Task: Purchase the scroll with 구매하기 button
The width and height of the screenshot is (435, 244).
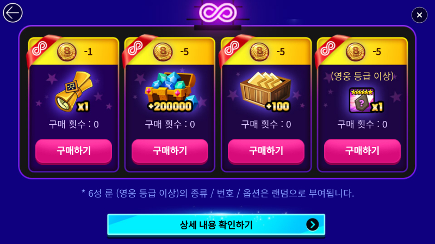Action: click(73, 151)
